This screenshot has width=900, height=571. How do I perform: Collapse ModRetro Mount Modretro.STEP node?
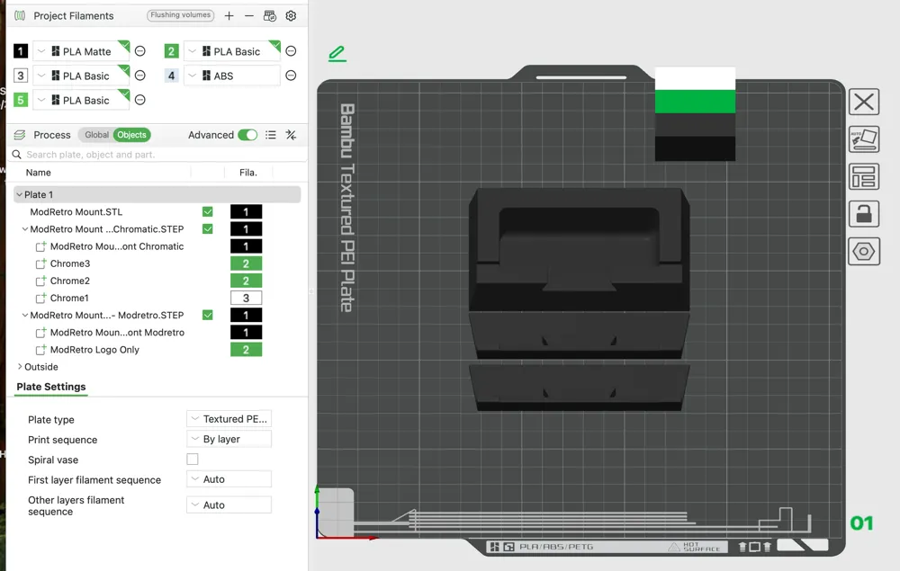pos(24,315)
